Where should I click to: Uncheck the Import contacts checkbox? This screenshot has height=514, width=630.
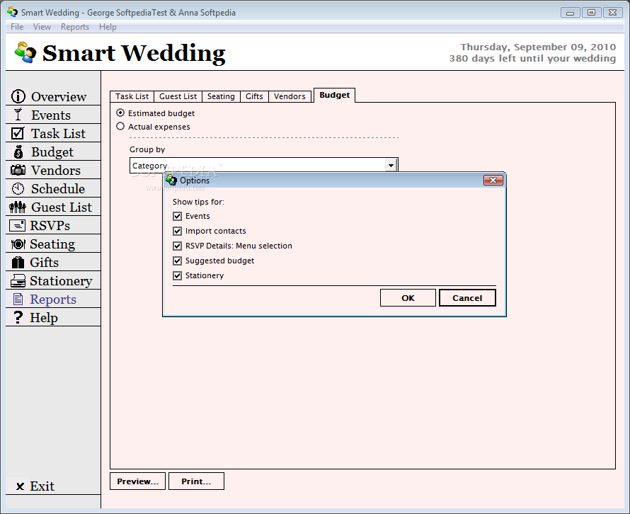pyautogui.click(x=177, y=231)
